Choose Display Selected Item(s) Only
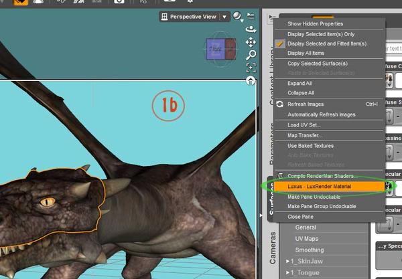 pos(321,34)
